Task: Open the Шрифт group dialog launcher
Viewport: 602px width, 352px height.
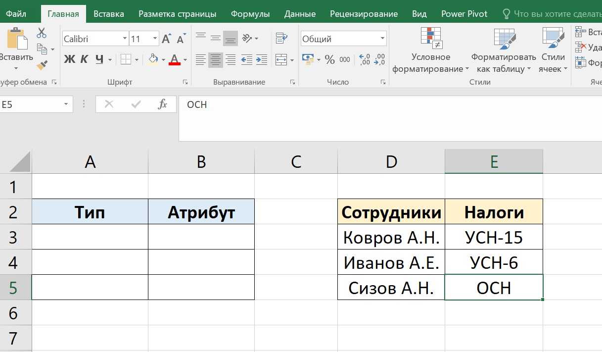Action: [185, 82]
